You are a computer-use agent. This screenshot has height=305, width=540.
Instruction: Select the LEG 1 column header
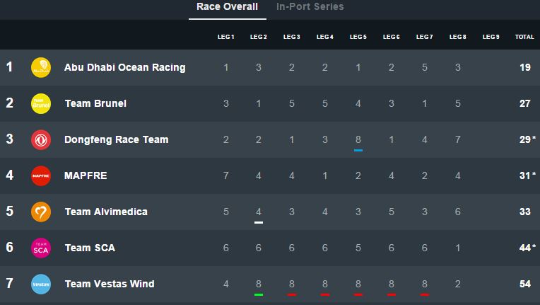pyautogui.click(x=226, y=37)
